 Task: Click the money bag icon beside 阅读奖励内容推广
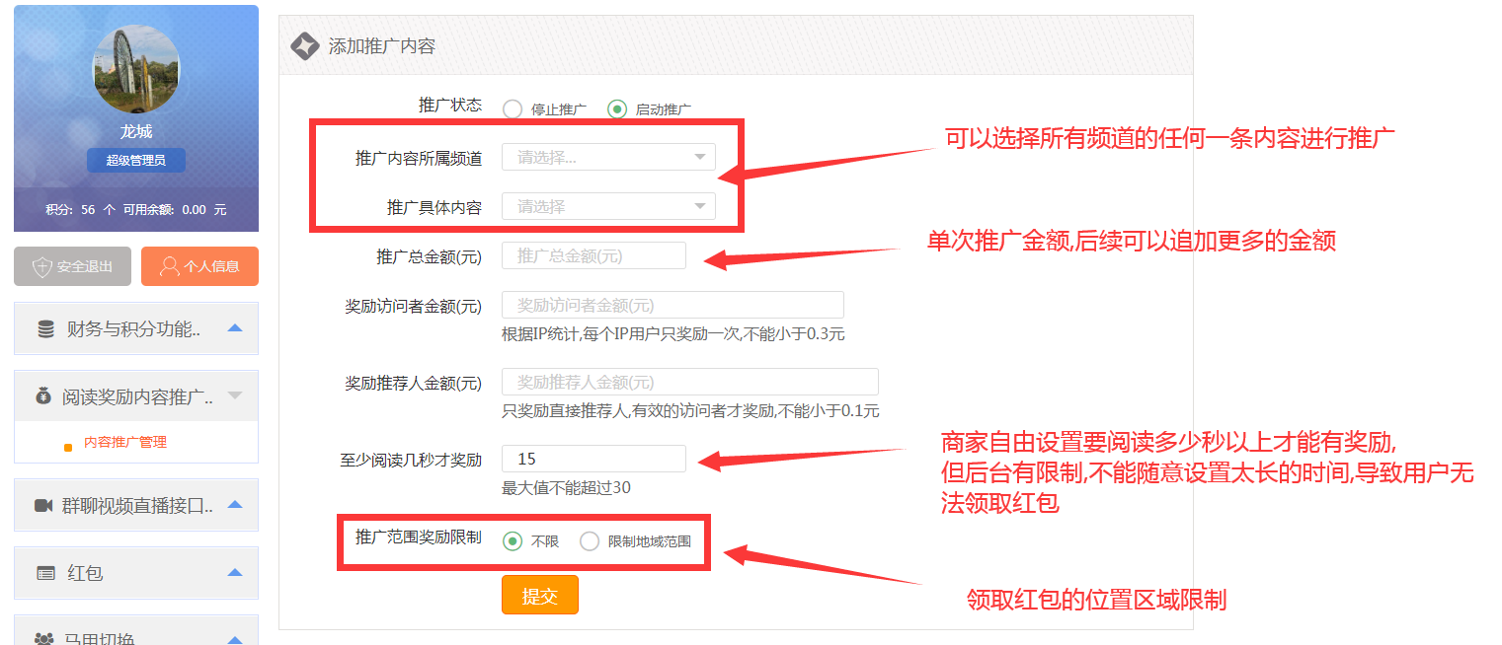pos(42,396)
